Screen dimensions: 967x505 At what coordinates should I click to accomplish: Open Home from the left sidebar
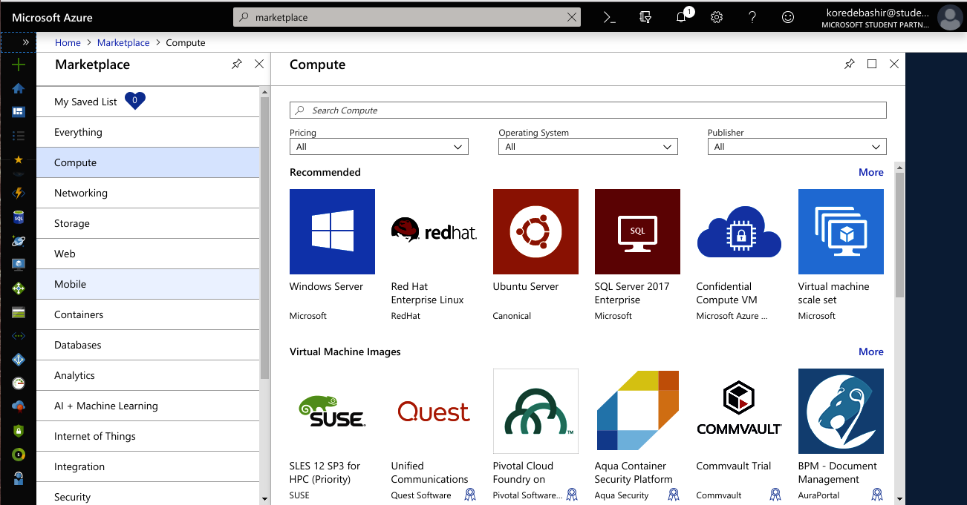coord(19,88)
